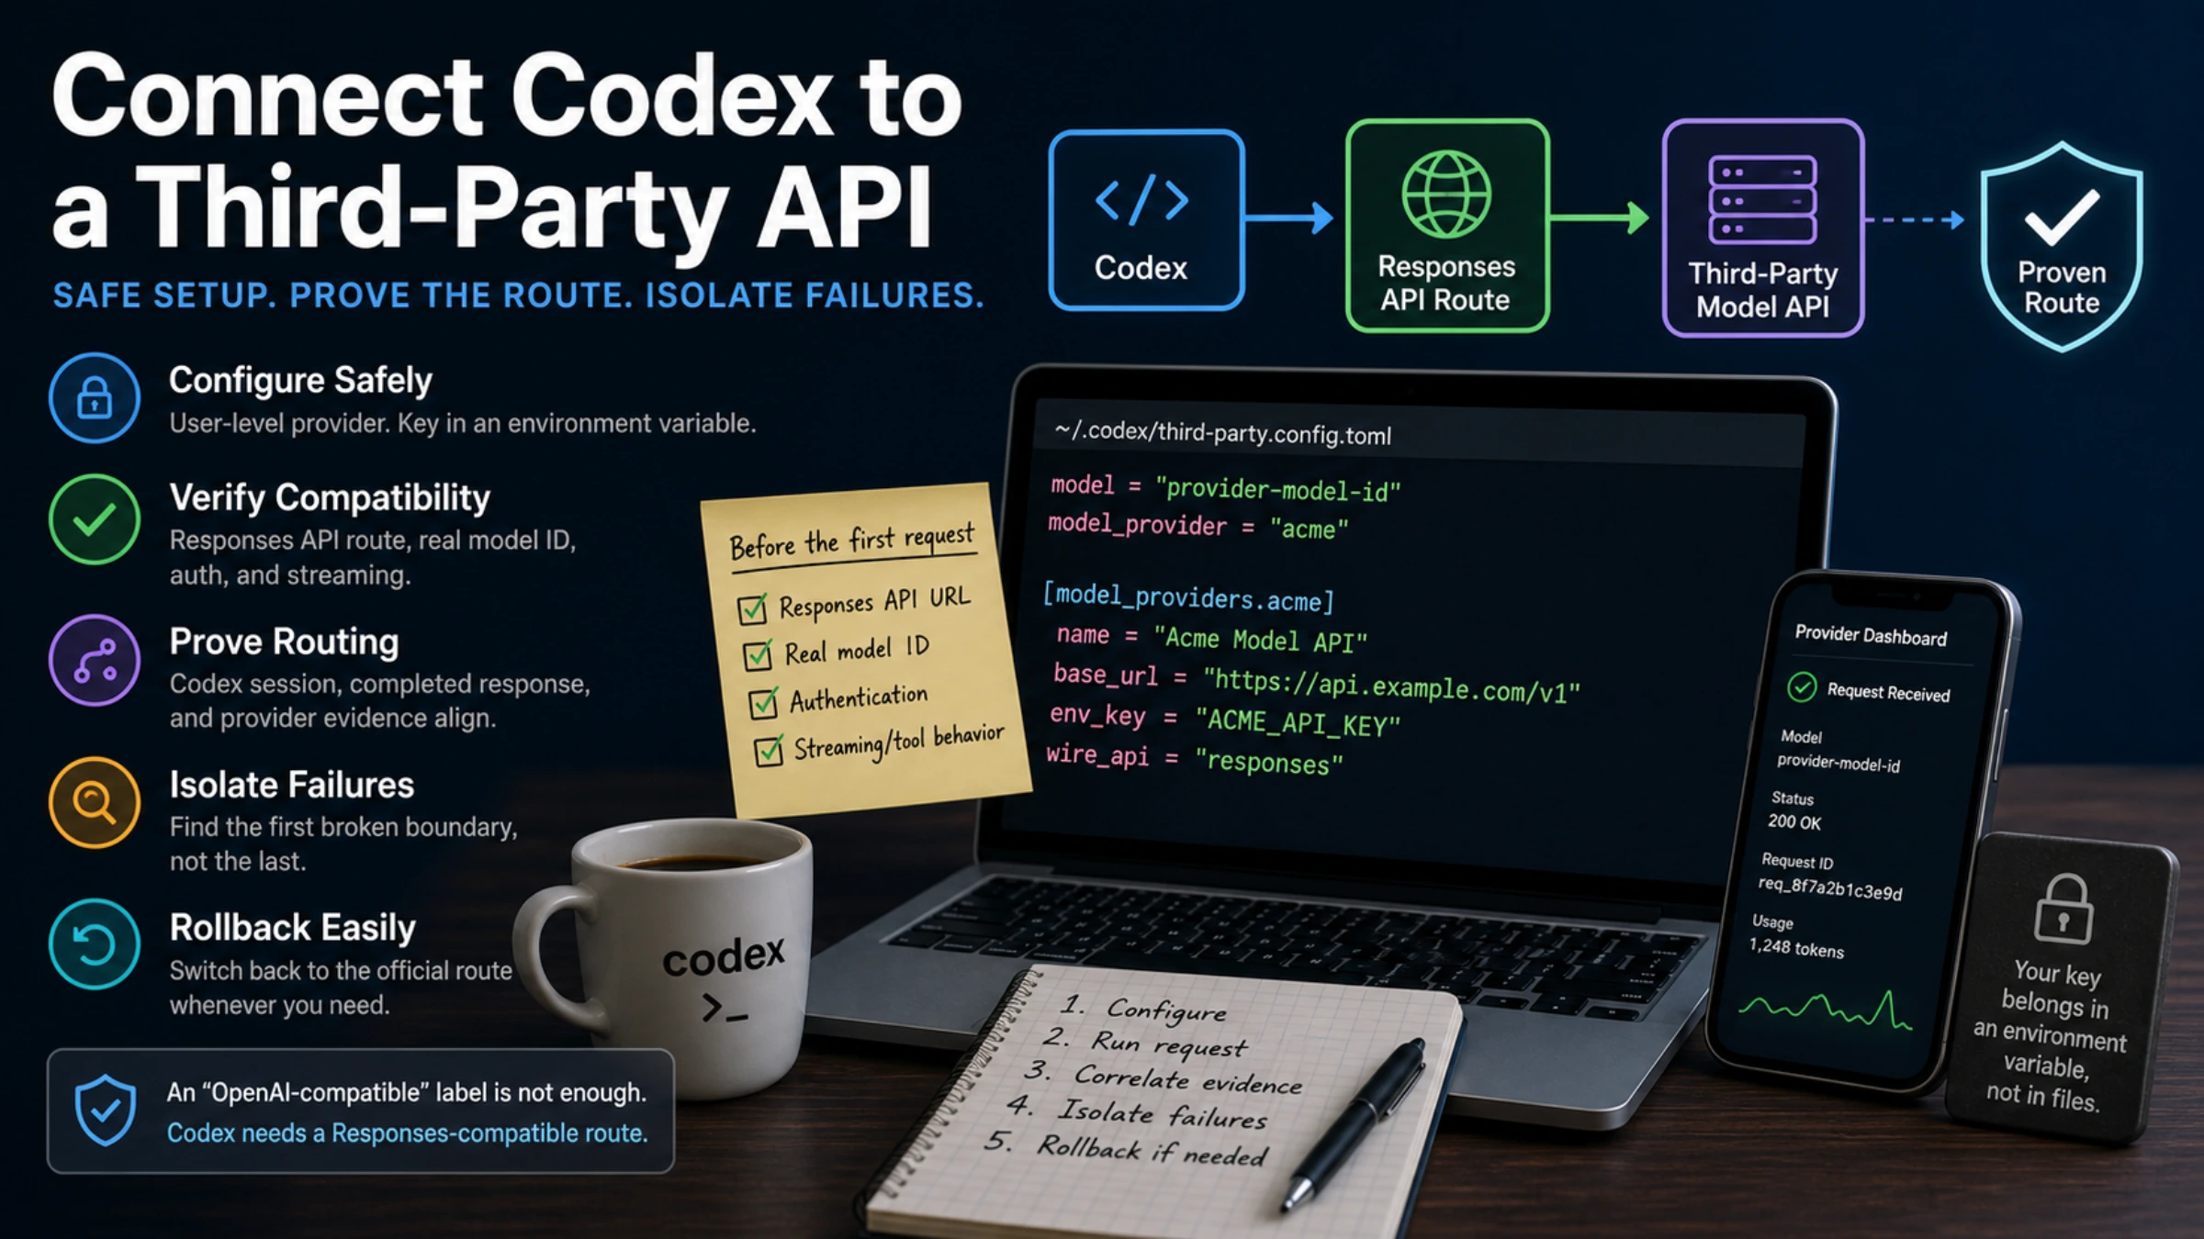
Task: Click the blue lock icon beside Configure Safely
Action: click(95, 397)
